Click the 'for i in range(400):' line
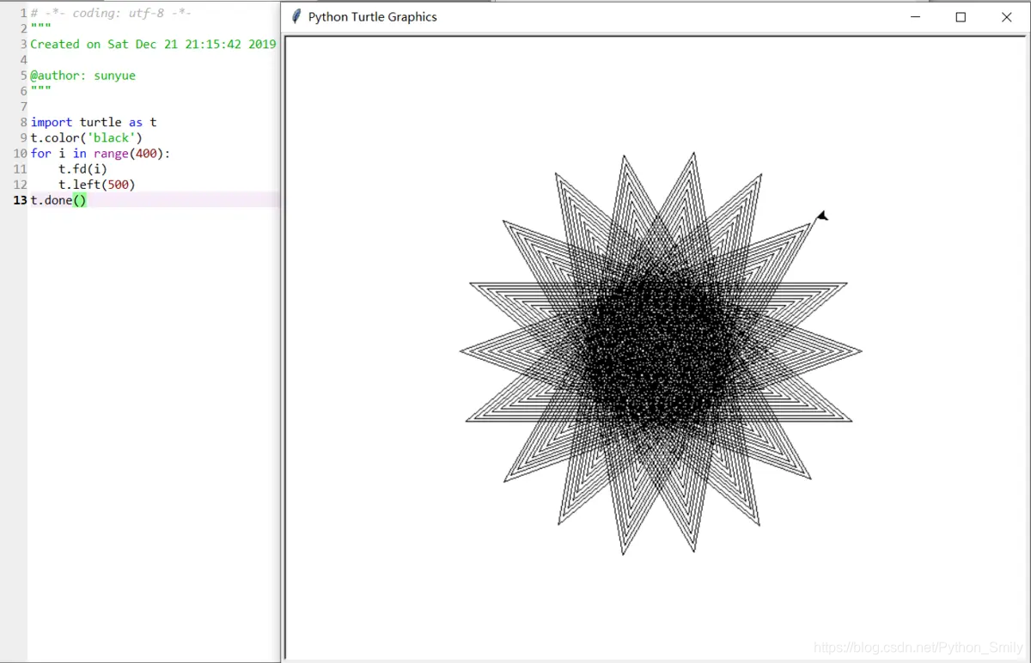This screenshot has width=1031, height=663. coord(101,153)
